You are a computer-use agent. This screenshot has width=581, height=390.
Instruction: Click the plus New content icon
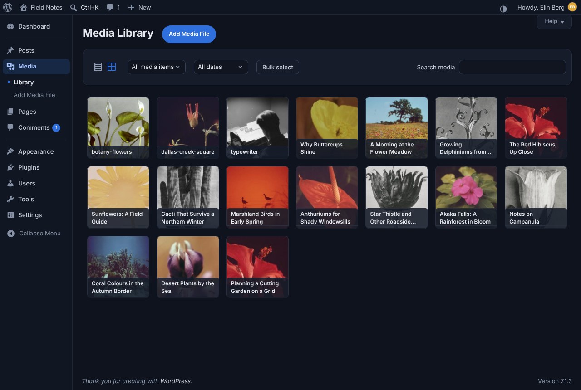coord(131,7)
